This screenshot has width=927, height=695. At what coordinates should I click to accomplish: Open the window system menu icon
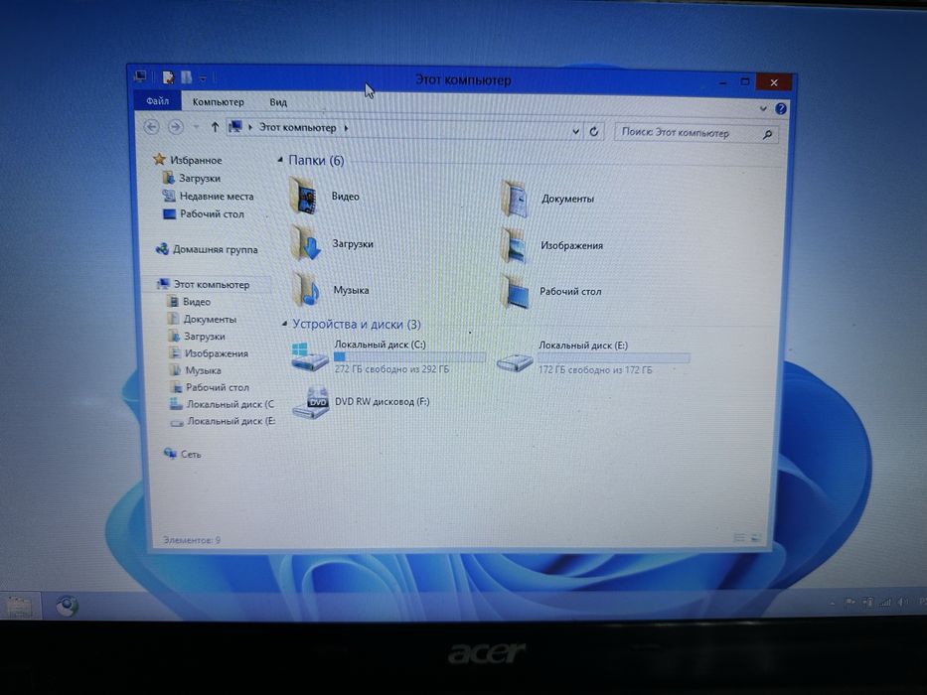coord(140,76)
